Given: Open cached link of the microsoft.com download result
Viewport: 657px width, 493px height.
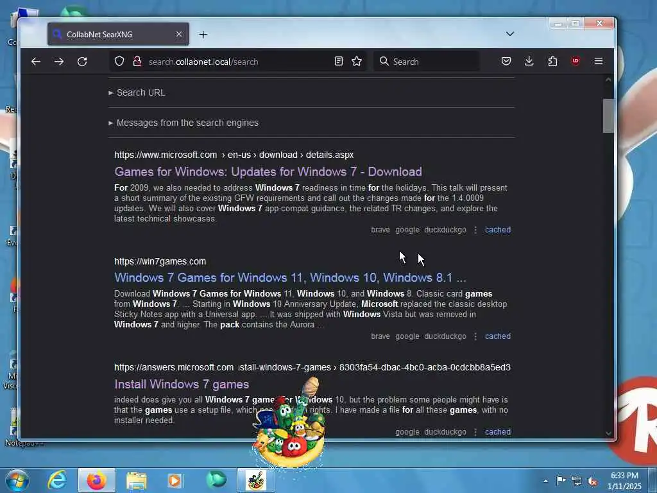Looking at the screenshot, I should pos(498,230).
